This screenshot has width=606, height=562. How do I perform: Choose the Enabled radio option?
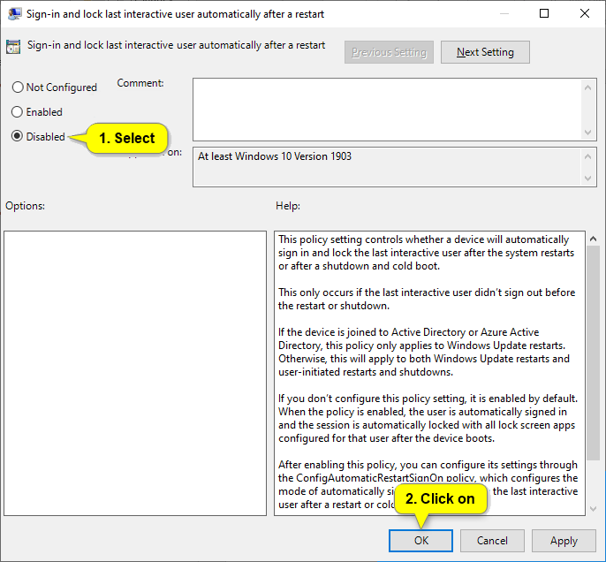(17, 112)
